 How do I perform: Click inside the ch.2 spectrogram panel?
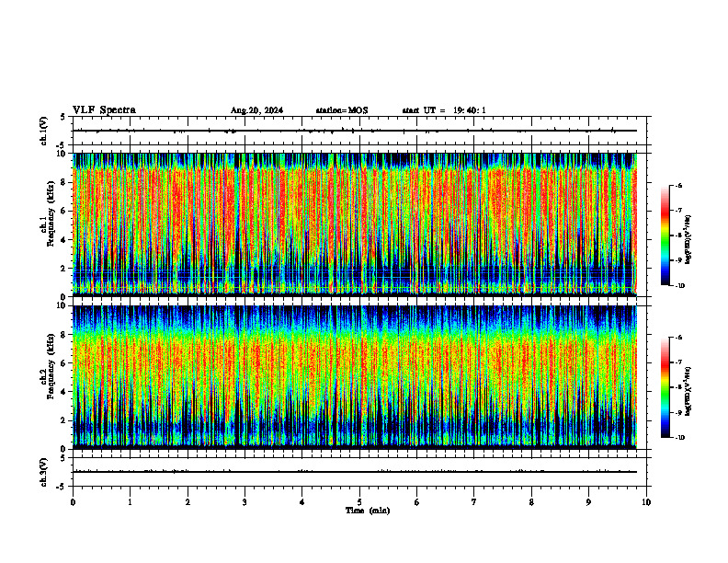355,377
